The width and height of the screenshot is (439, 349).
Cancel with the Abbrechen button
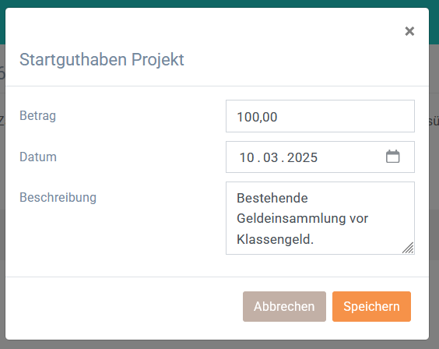[284, 306]
